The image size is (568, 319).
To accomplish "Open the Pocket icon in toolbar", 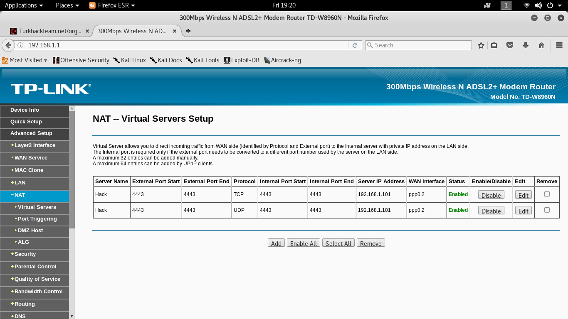I will [x=510, y=45].
